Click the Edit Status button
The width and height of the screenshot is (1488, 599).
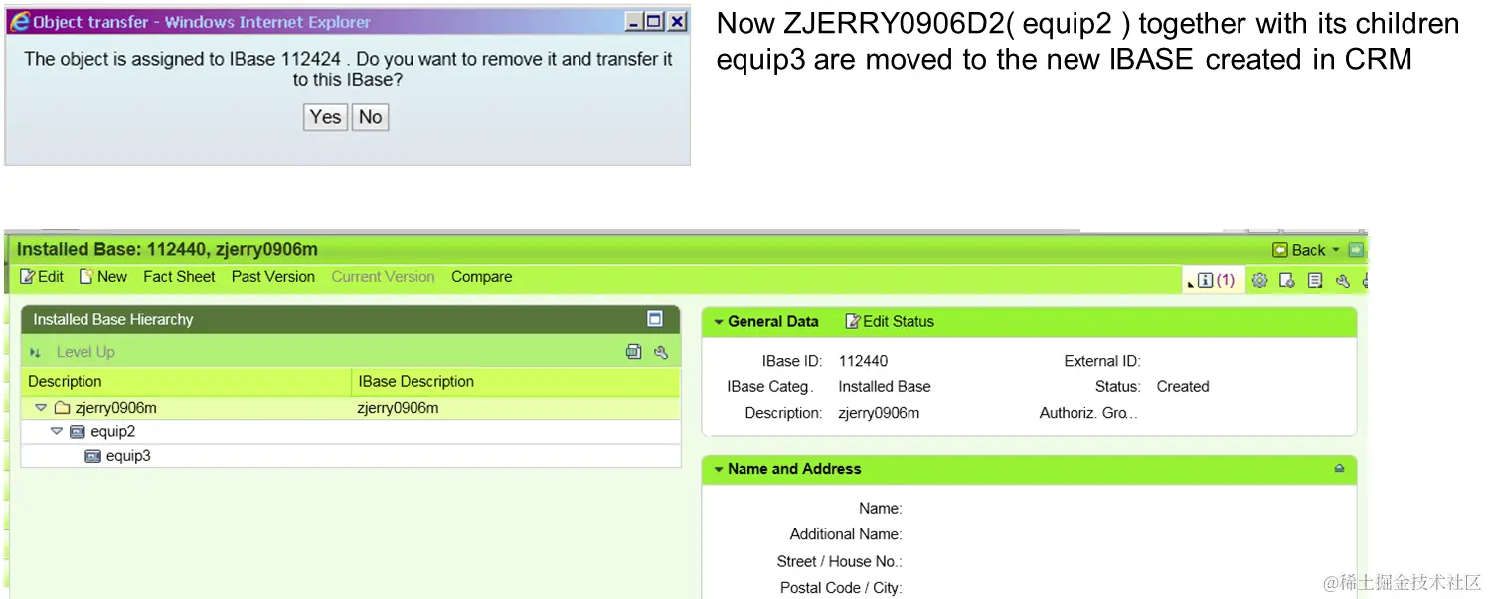890,322
